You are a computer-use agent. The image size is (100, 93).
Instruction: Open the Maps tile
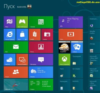coord(9,22)
